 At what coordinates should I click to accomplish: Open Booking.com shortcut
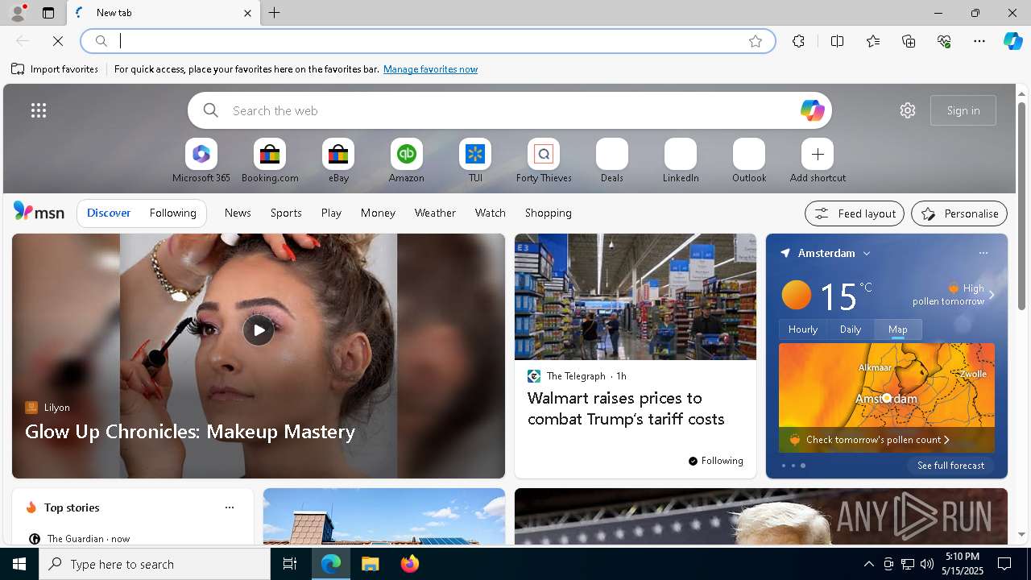point(270,161)
